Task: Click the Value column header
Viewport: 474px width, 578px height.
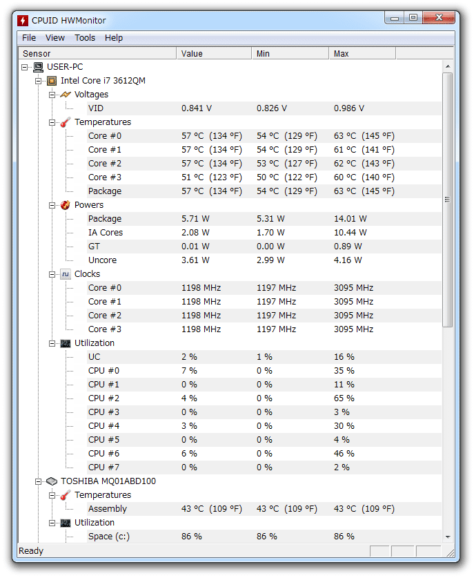Action: [215, 53]
